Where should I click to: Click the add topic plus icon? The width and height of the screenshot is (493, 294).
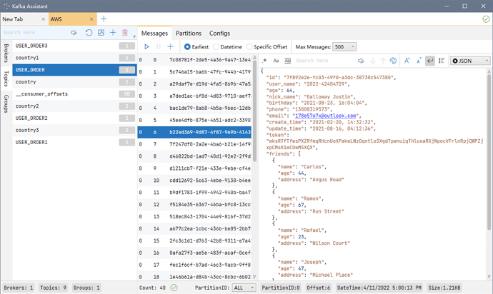113,33
